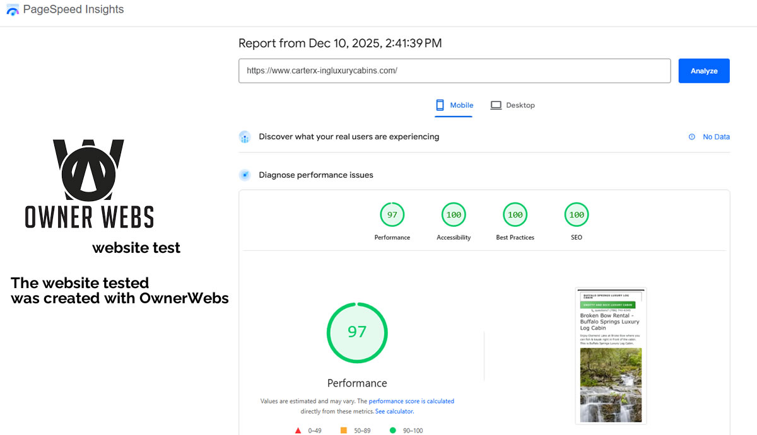This screenshot has width=757, height=435.
Task: Select the 100 SEO score gauge
Action: pos(577,215)
